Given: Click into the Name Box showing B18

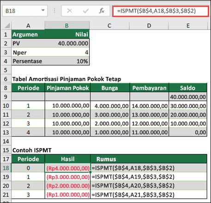Looking at the screenshot, I should pyautogui.click(x=25, y=11).
